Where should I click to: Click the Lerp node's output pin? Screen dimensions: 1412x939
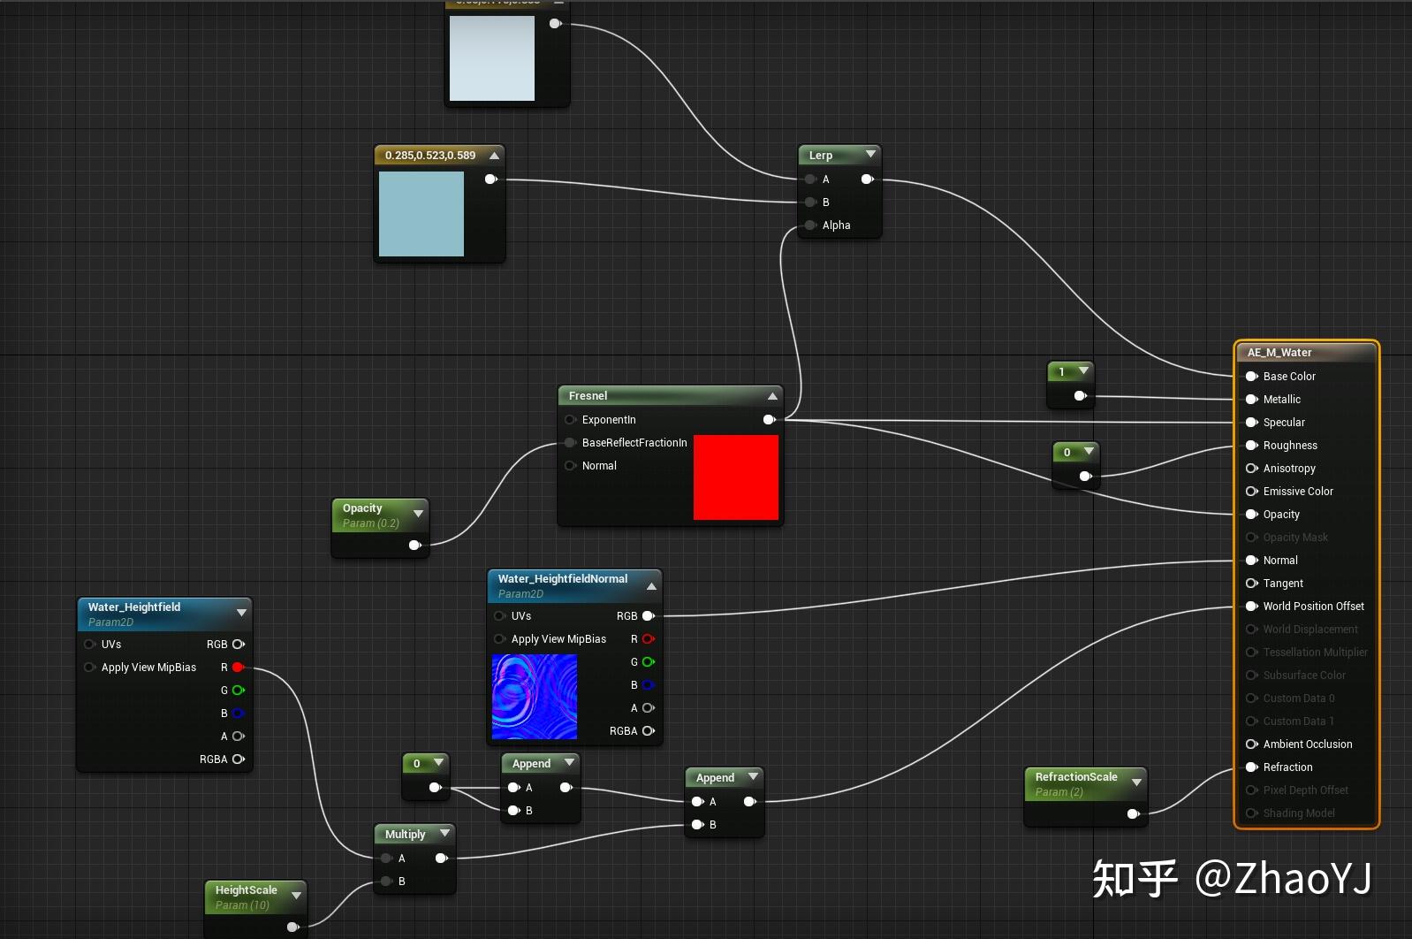(868, 179)
